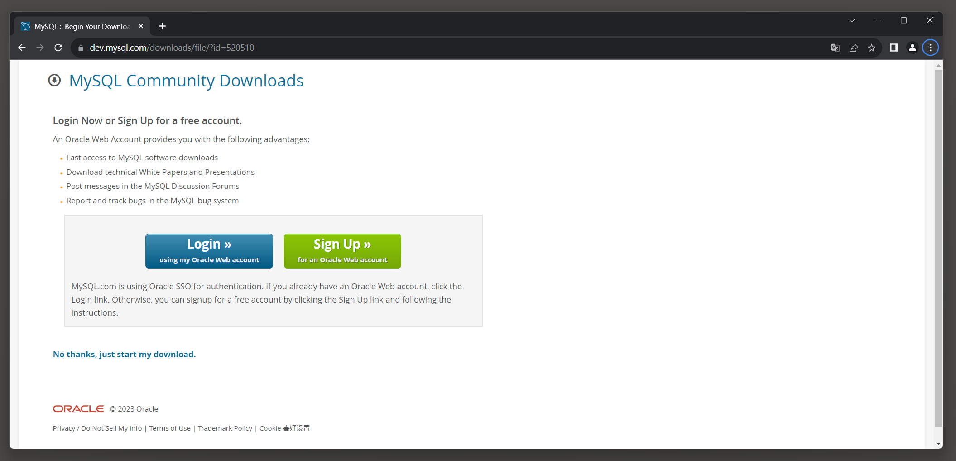
Task: Open a new browser tab
Action: click(x=163, y=26)
